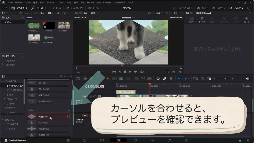Expand the コレクション smart bin
254x143 pixels.
point(3,65)
